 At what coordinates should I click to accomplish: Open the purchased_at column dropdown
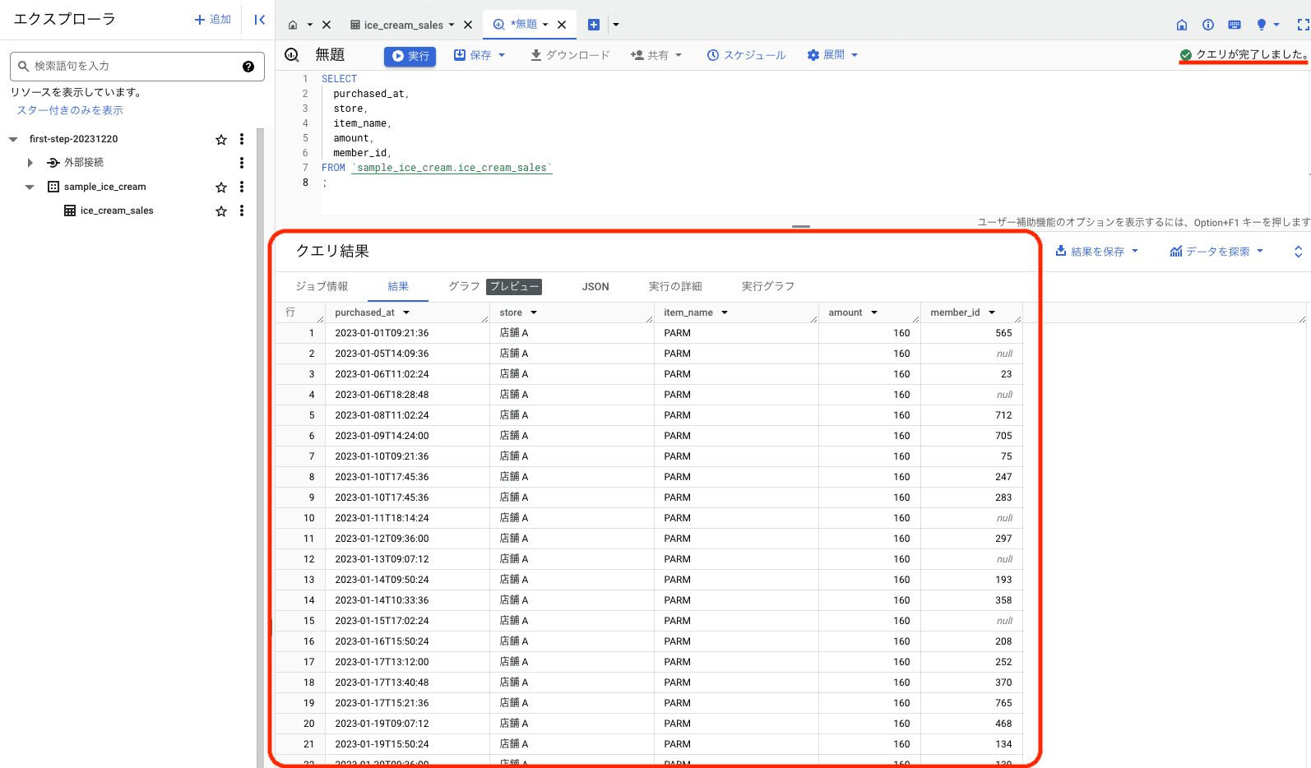(x=406, y=312)
